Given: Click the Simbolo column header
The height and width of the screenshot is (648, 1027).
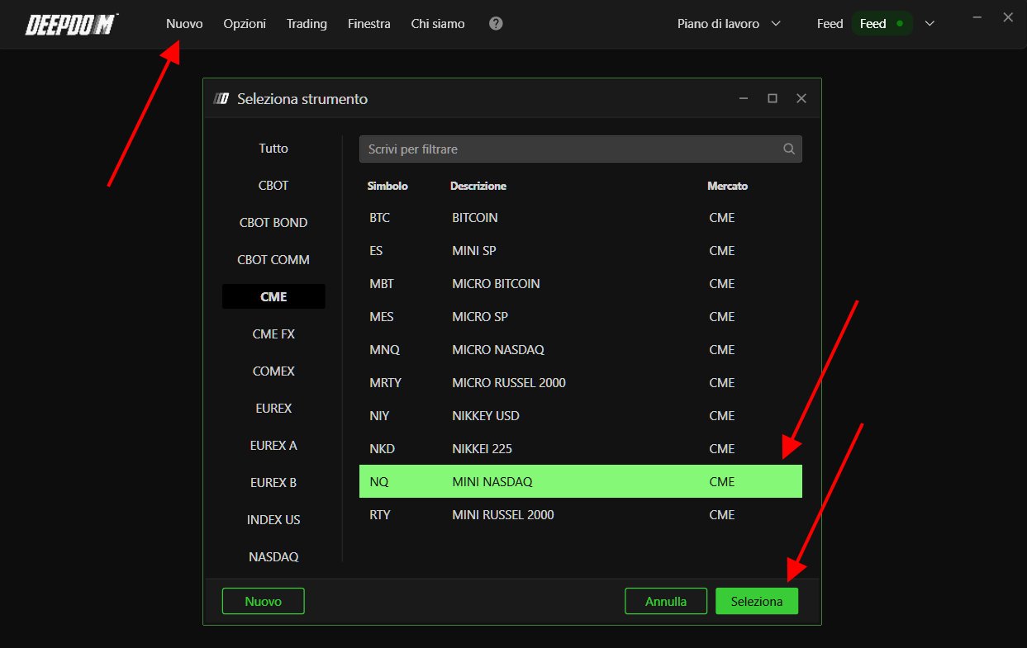Looking at the screenshot, I should pos(388,187).
